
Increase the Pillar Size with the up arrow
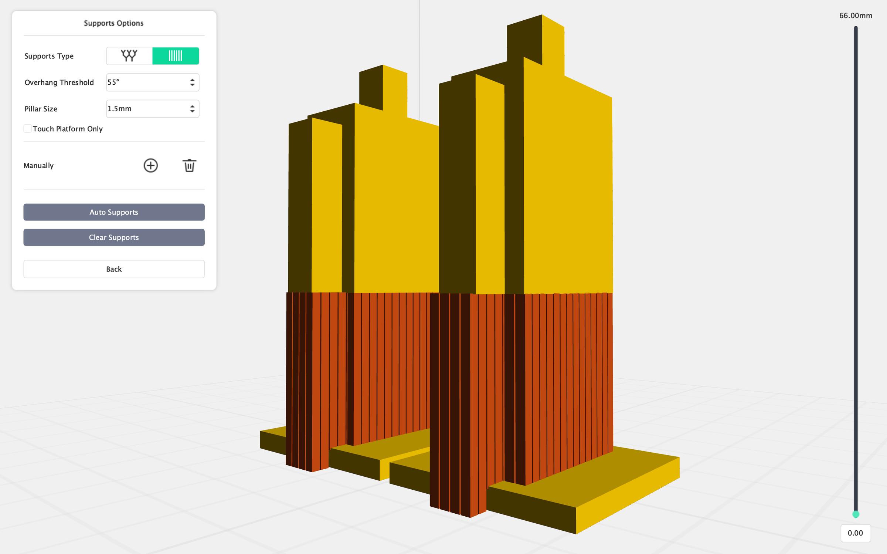click(x=192, y=106)
